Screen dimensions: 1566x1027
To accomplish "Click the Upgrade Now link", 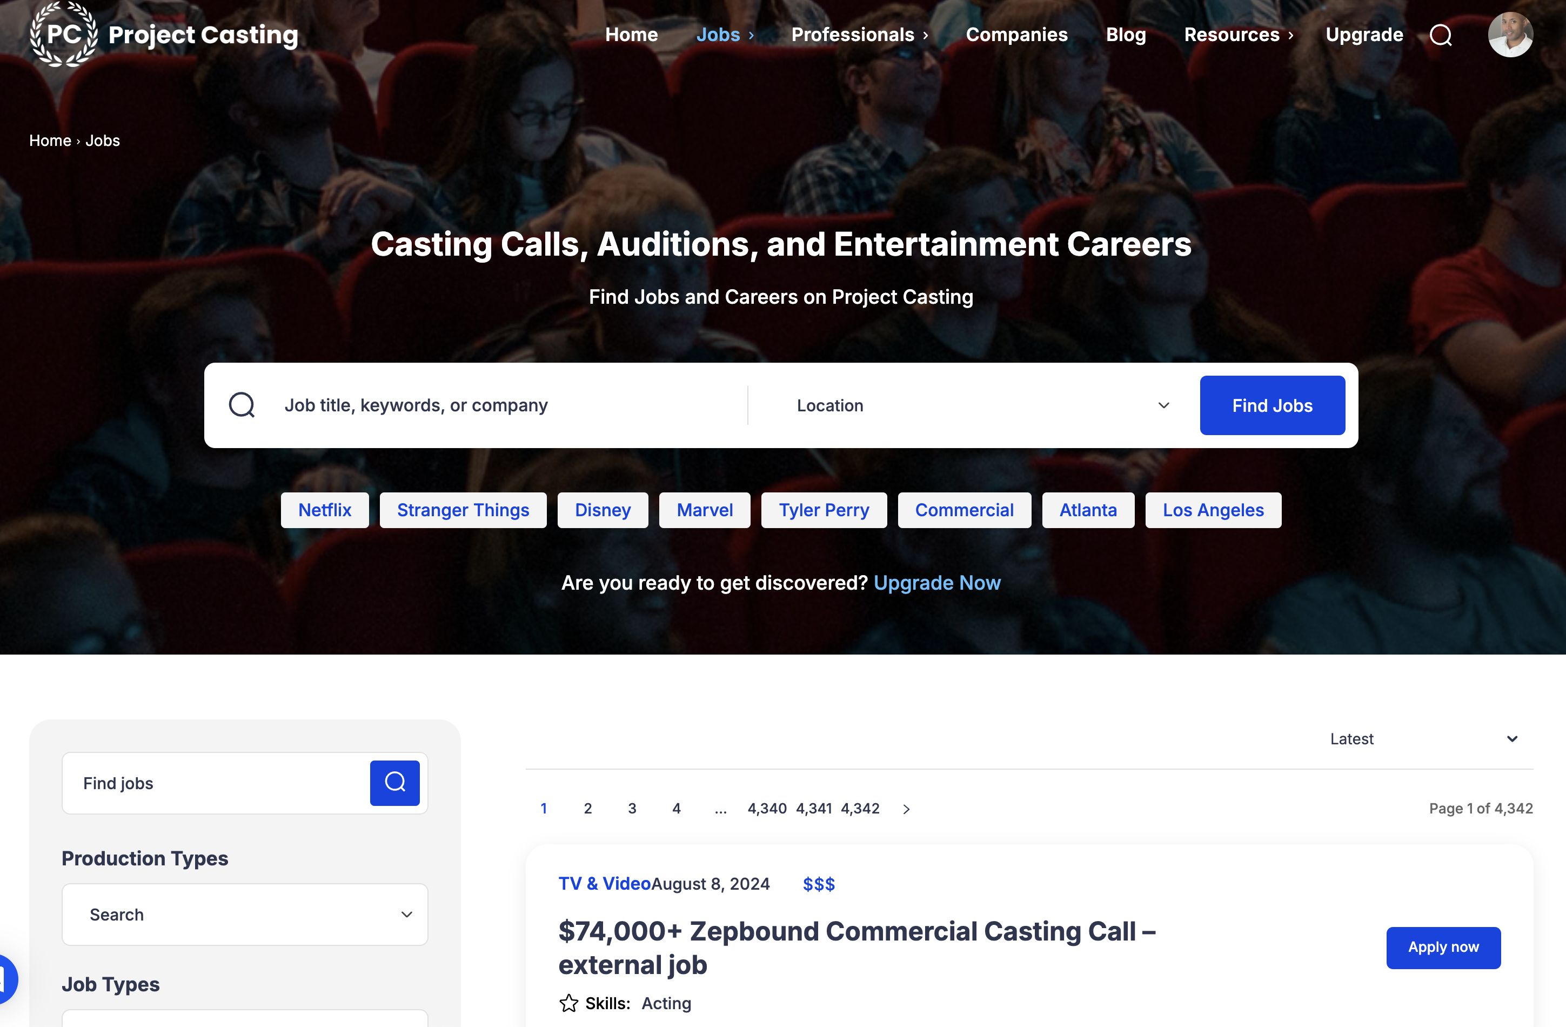I will click(x=936, y=583).
